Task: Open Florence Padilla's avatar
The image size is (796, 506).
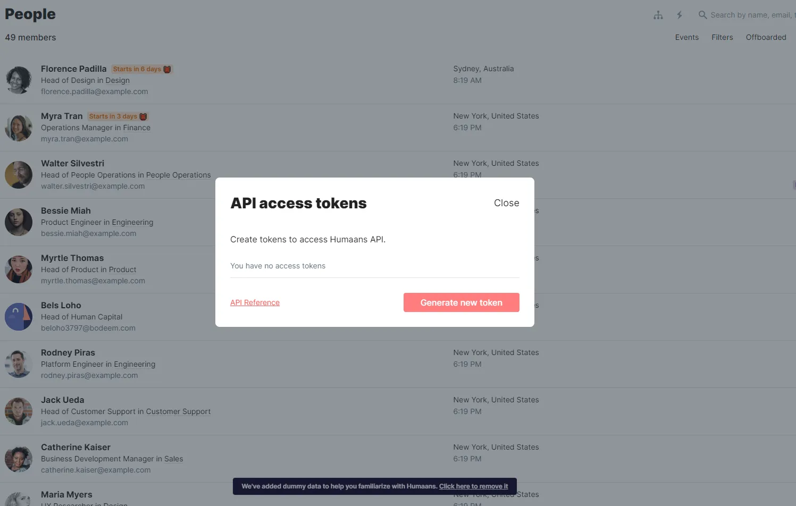Action: click(x=19, y=80)
